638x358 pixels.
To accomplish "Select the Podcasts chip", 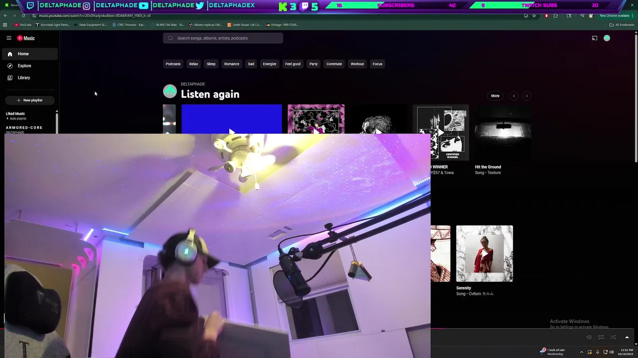I will click(173, 64).
